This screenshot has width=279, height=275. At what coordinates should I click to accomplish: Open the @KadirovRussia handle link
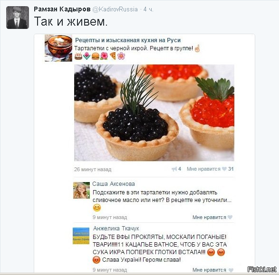(x=115, y=9)
